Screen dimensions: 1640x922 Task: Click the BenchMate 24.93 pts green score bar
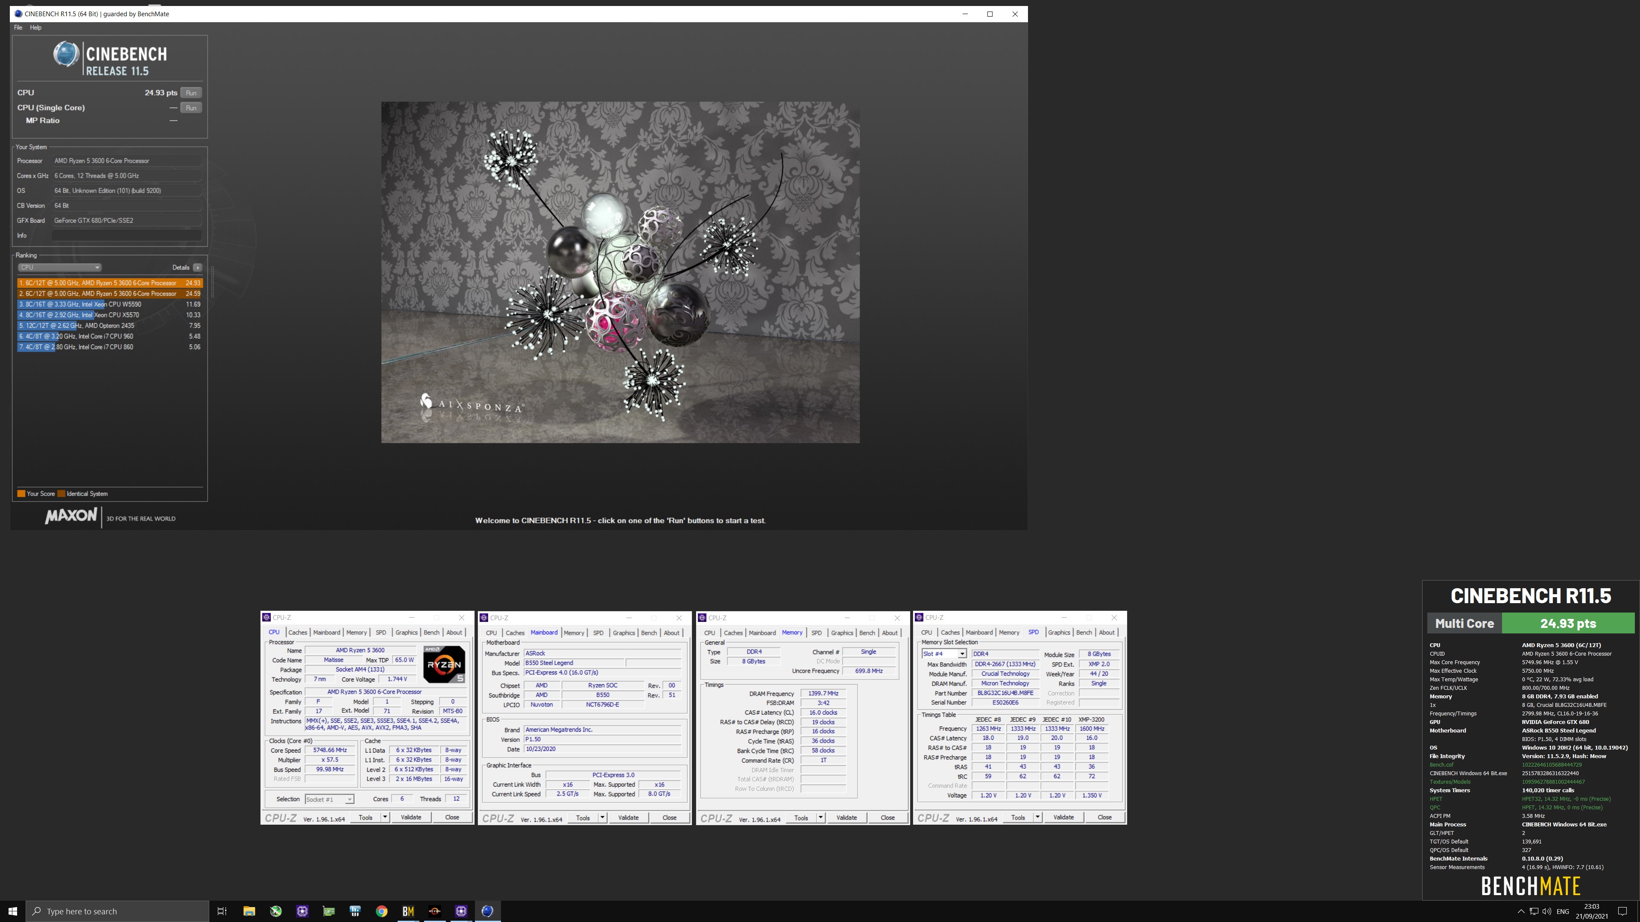(x=1568, y=624)
